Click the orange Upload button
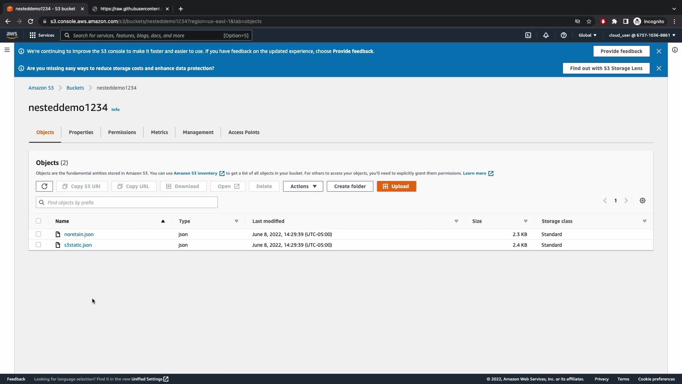 tap(396, 186)
